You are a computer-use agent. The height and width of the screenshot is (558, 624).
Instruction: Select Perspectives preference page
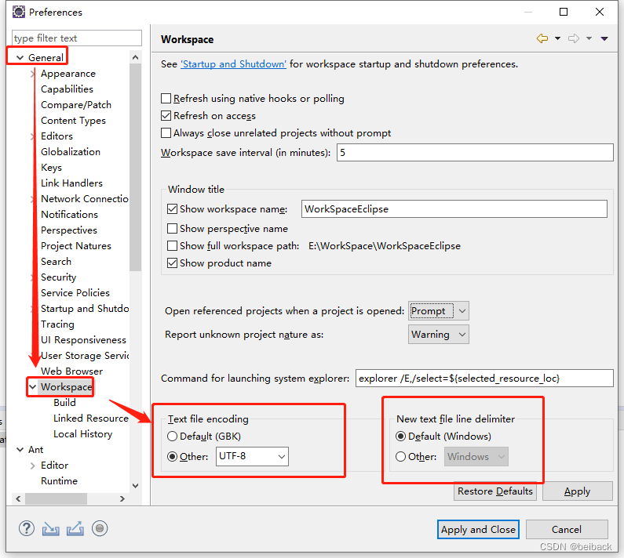69,230
